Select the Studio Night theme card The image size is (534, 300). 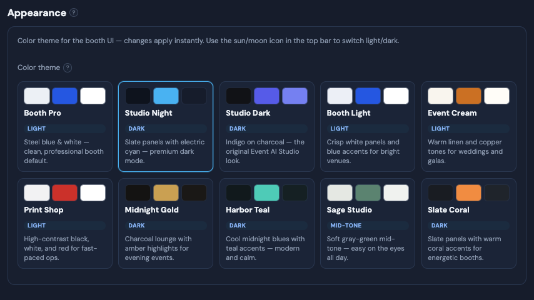pyautogui.click(x=166, y=126)
